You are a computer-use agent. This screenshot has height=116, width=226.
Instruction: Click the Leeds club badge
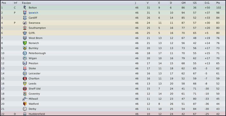click(25, 84)
